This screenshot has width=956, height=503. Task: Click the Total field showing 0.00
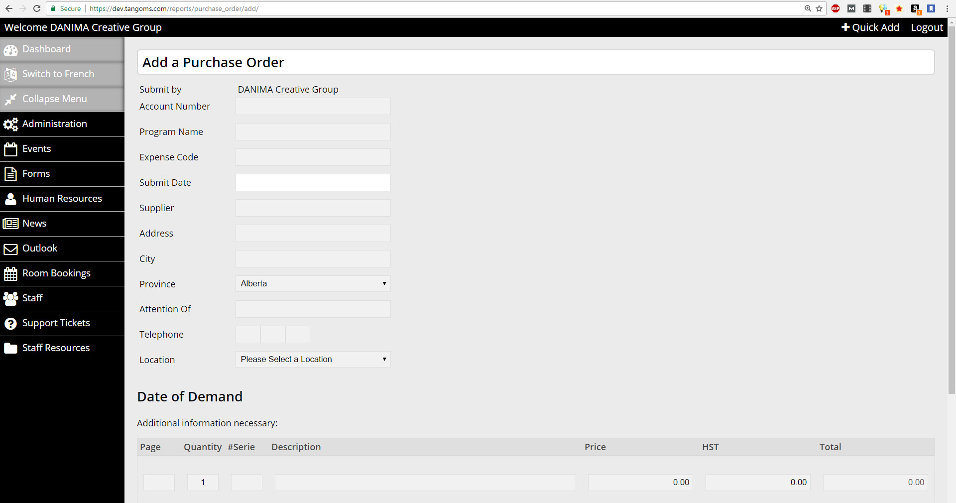[x=875, y=482]
